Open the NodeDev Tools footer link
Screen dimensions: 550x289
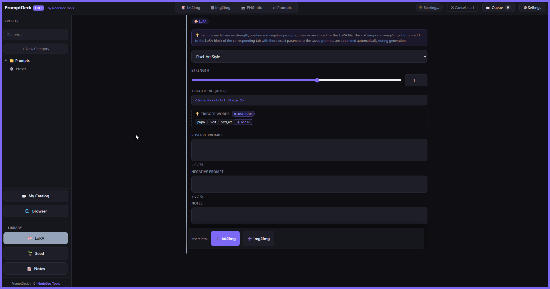pos(49,284)
